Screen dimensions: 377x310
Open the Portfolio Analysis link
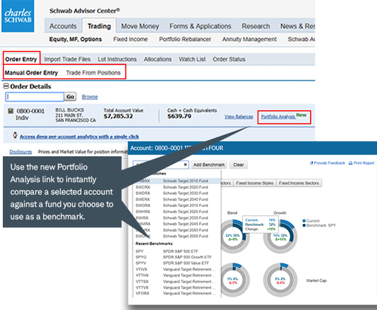[x=278, y=117]
